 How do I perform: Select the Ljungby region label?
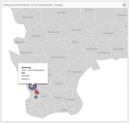click(x=61, y=12)
